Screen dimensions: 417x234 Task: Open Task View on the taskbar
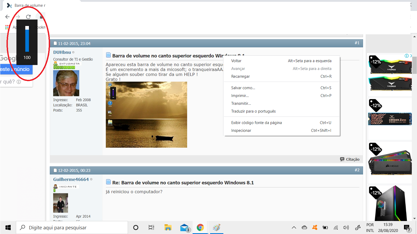pyautogui.click(x=151, y=227)
